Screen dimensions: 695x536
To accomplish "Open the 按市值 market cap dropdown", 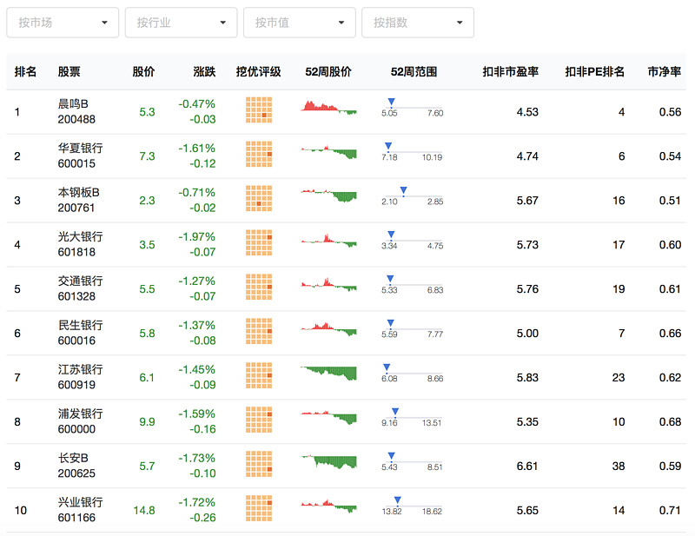I will (x=299, y=23).
